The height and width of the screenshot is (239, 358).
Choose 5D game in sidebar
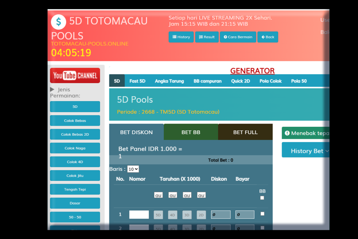pos(75,107)
